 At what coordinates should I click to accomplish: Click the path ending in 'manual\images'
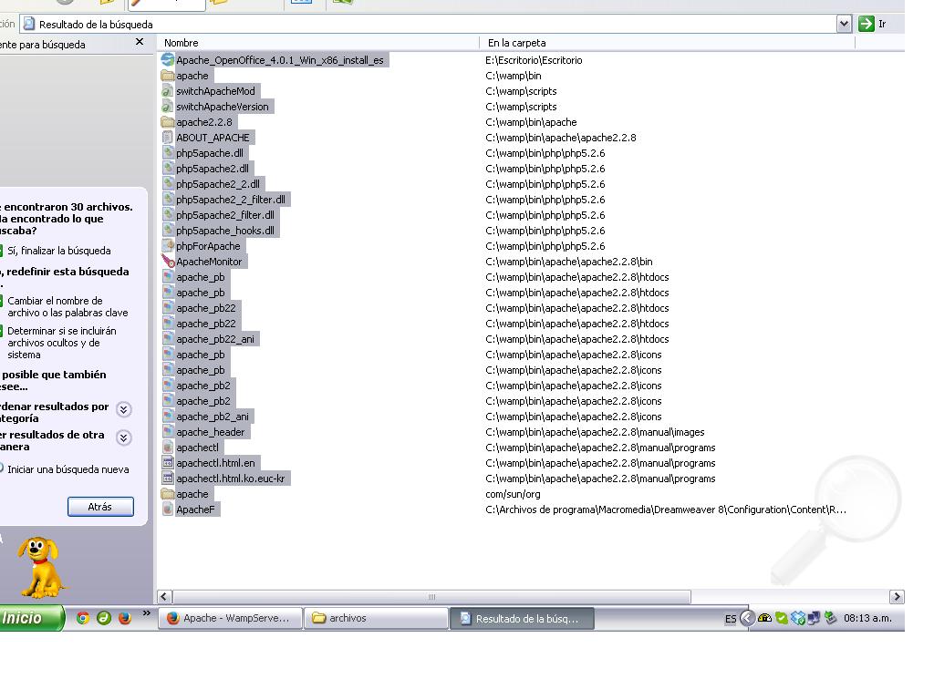[595, 431]
